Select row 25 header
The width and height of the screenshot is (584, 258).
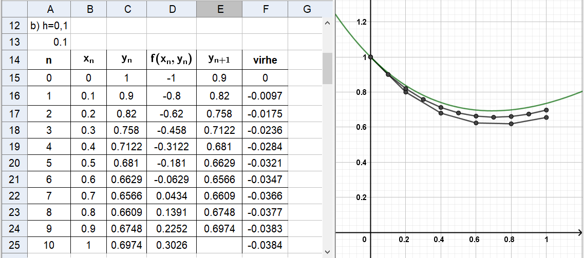tap(14, 245)
